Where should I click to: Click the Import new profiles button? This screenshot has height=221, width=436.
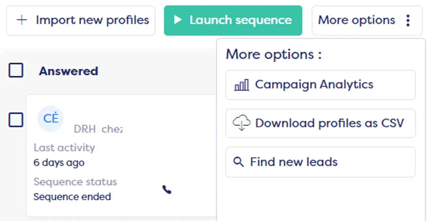[80, 20]
